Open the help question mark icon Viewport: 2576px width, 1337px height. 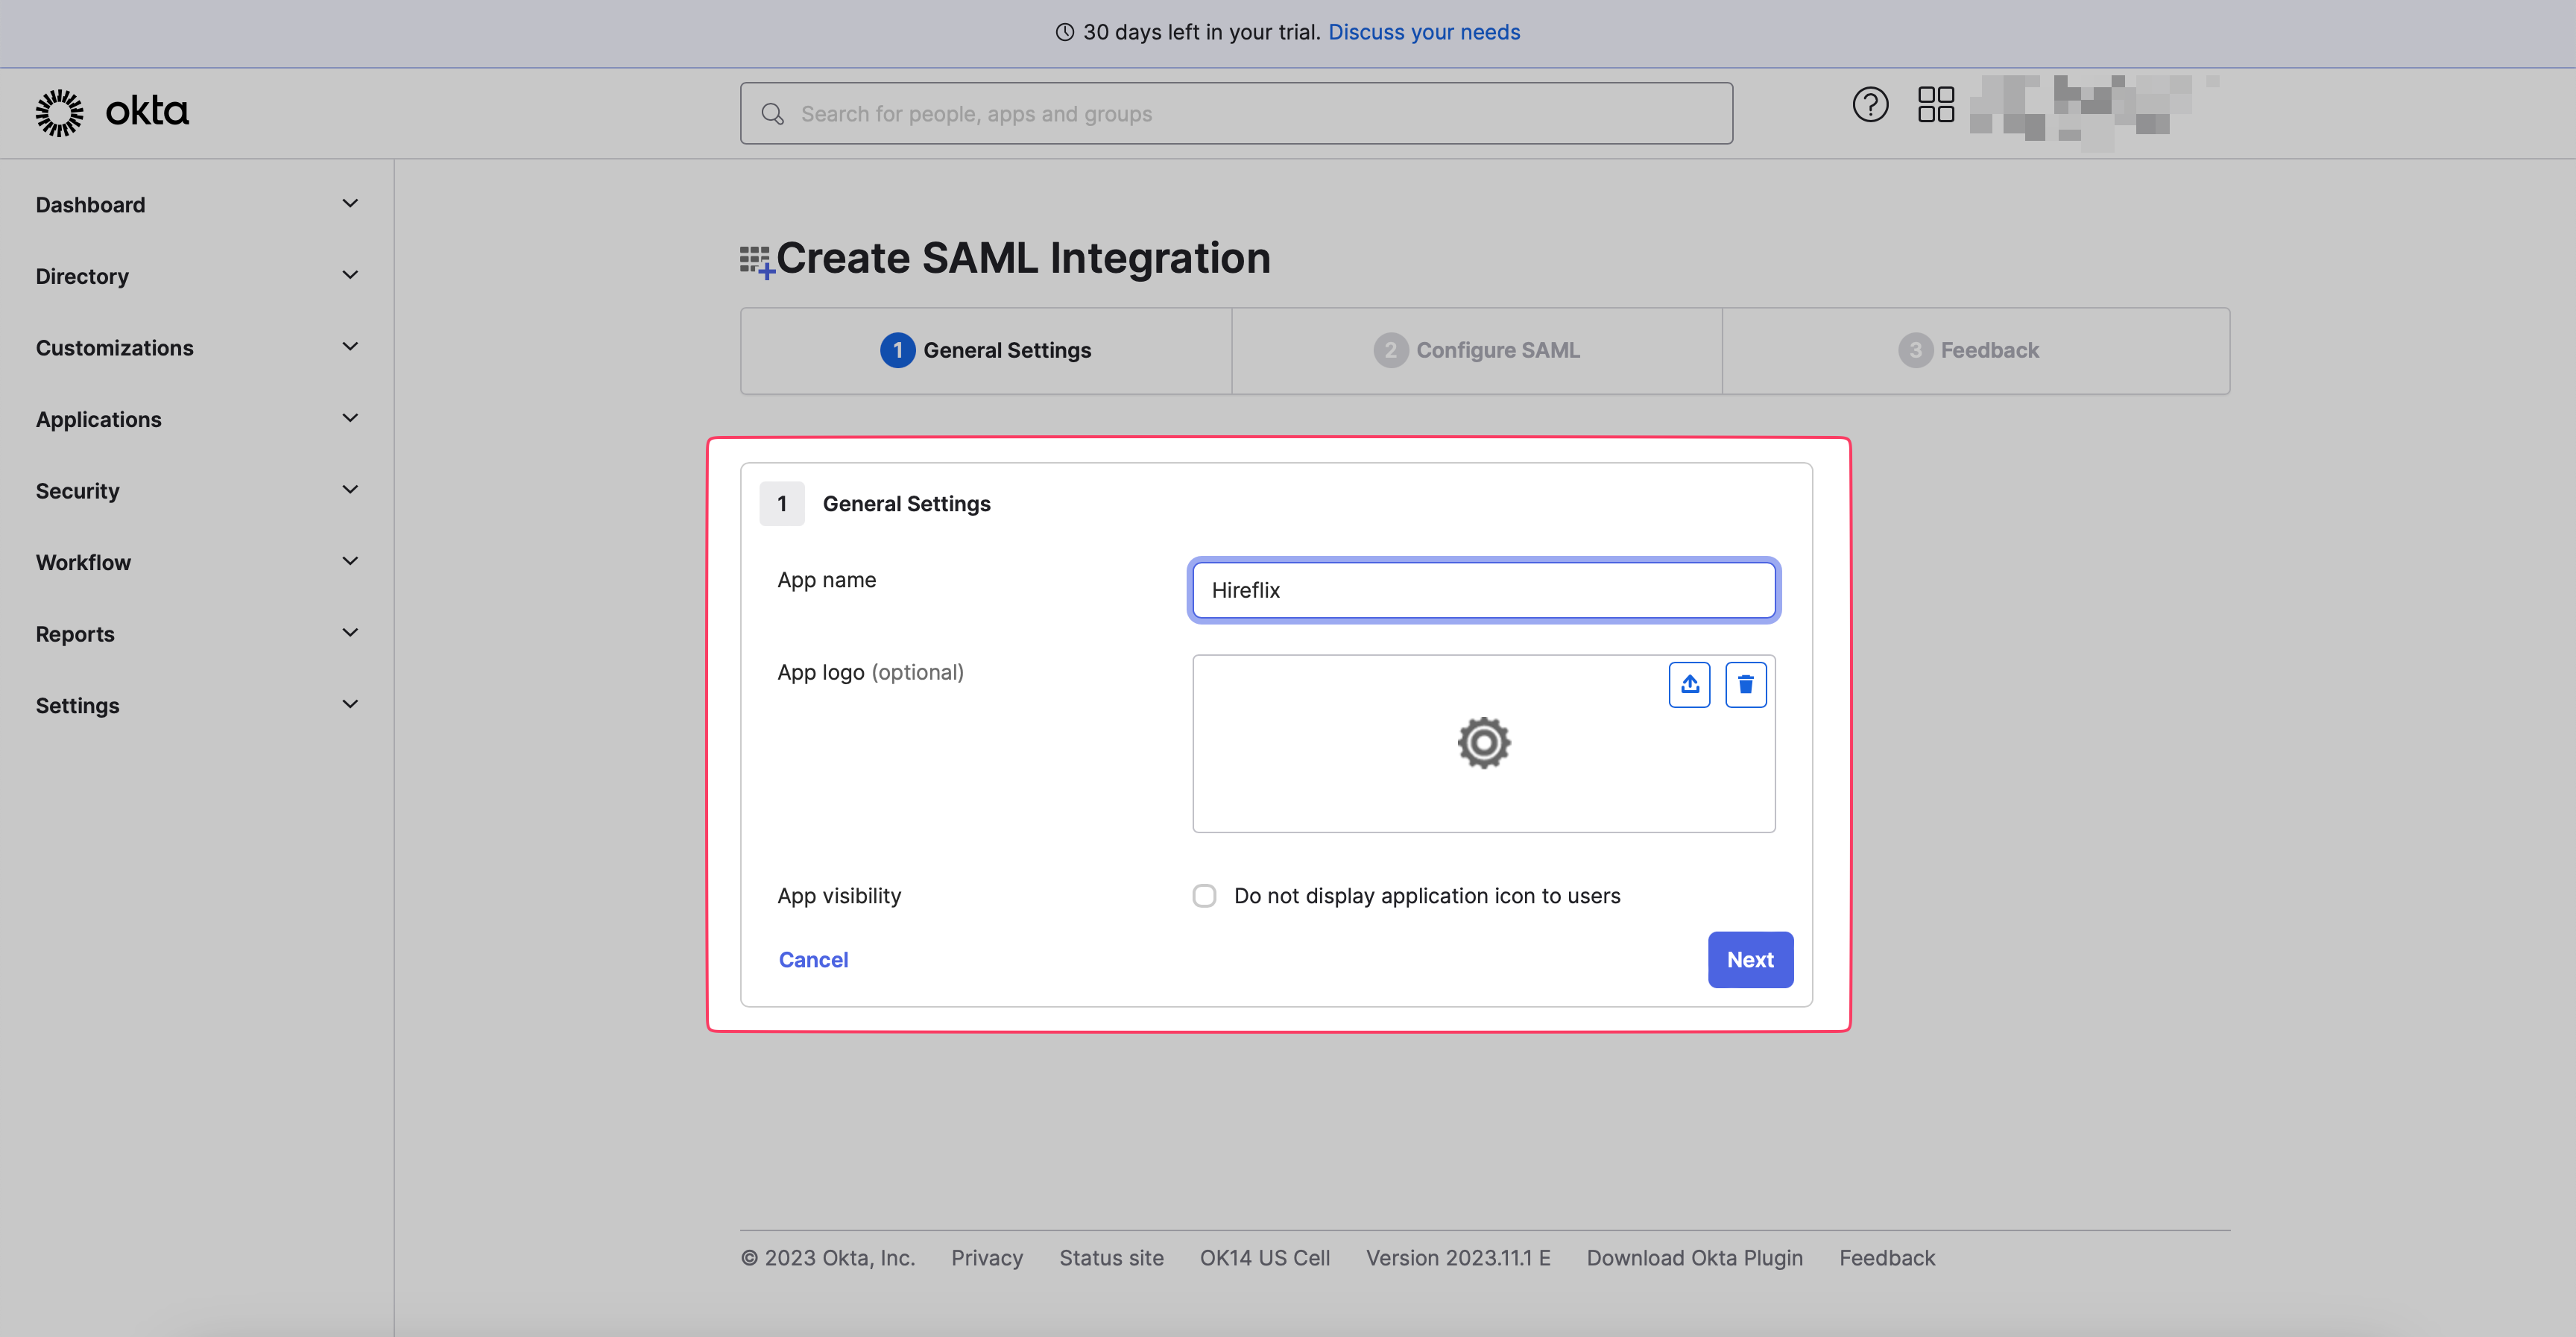[1870, 104]
